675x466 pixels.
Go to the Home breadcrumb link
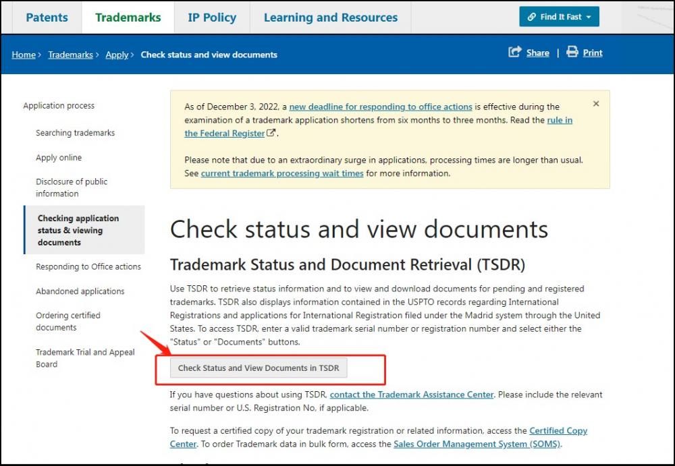24,55
